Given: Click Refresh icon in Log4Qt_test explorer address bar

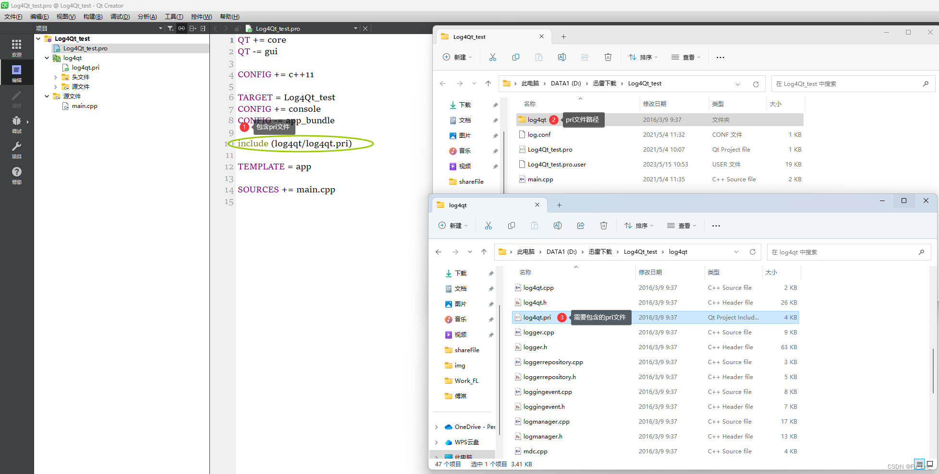Looking at the screenshot, I should pyautogui.click(x=756, y=84).
